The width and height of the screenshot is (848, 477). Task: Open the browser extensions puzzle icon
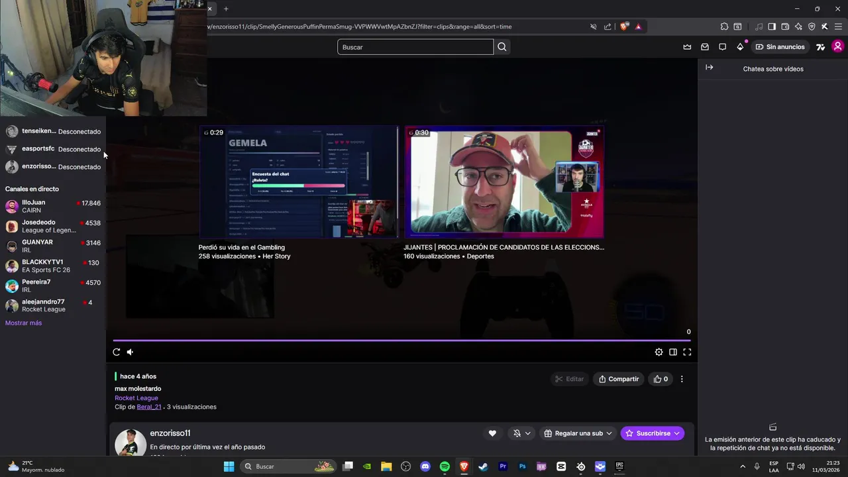[724, 26]
